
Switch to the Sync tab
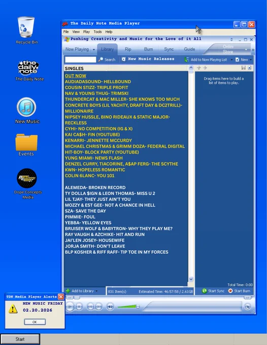(x=169, y=49)
